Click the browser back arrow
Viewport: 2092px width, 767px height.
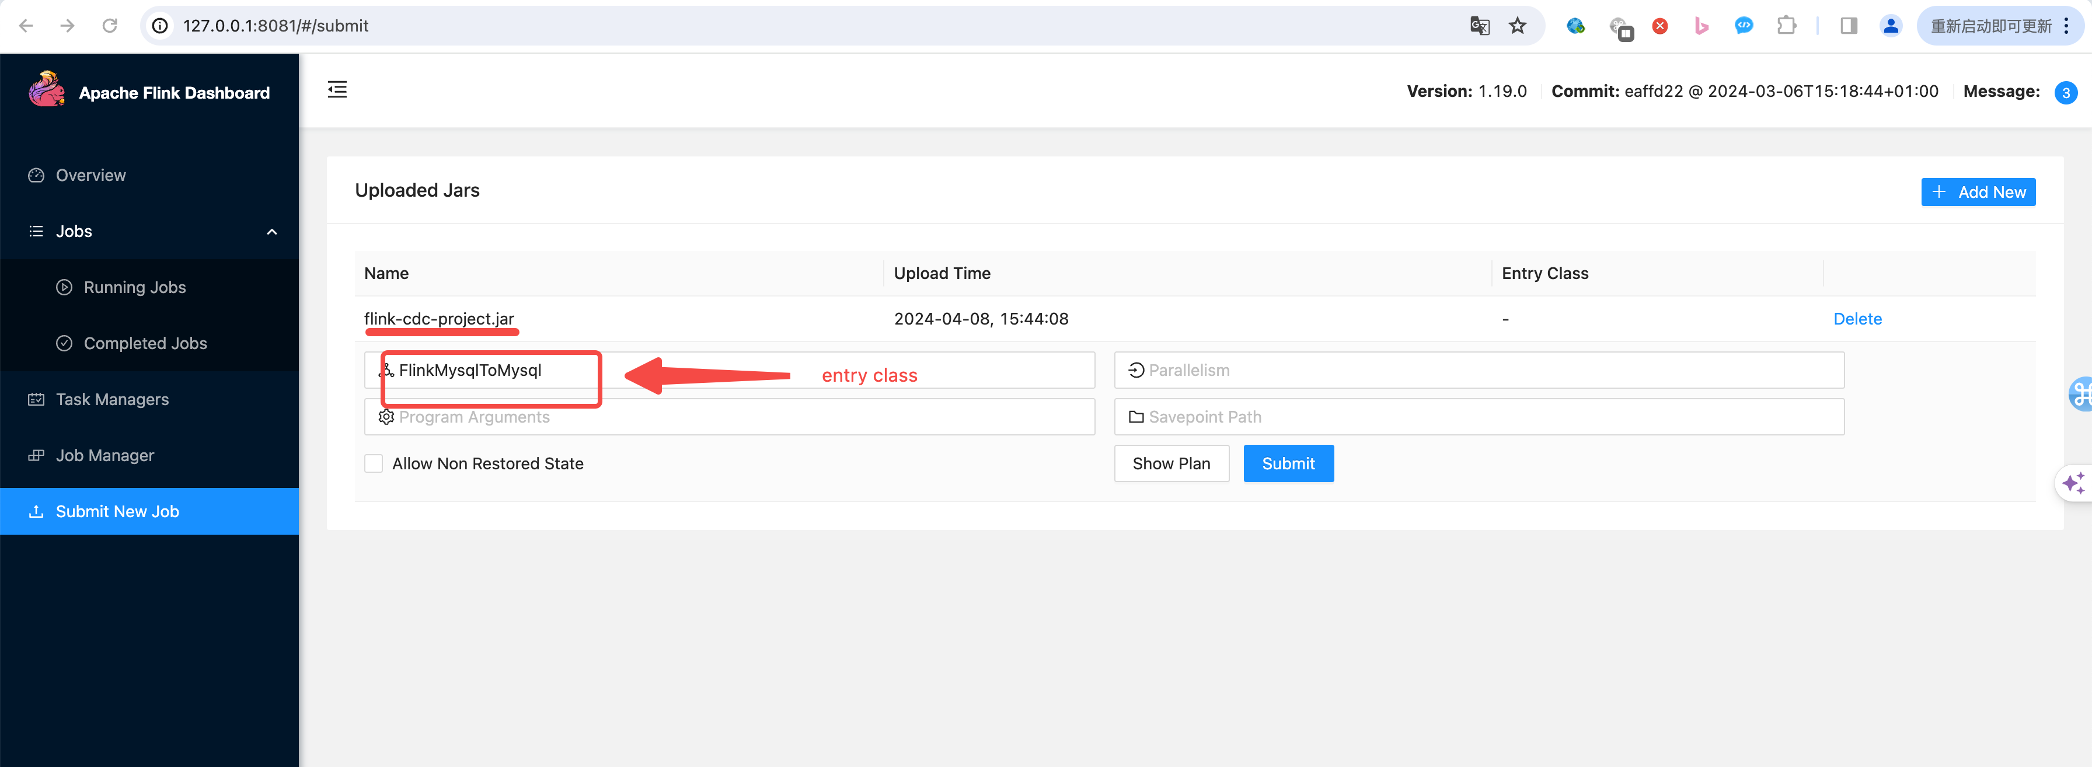pos(26,26)
